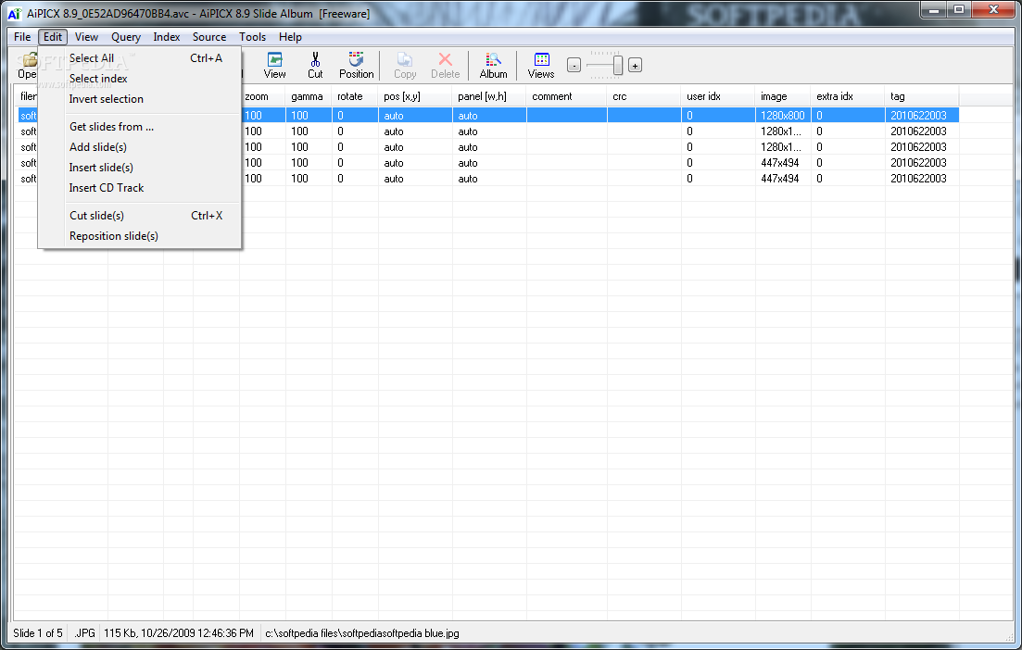Click the minus button beside the slider
The width and height of the screenshot is (1022, 650).
click(x=574, y=65)
